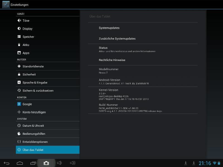This screenshot has width=223, height=167.
Task: Open Systemupdates
Action: tap(143, 28)
